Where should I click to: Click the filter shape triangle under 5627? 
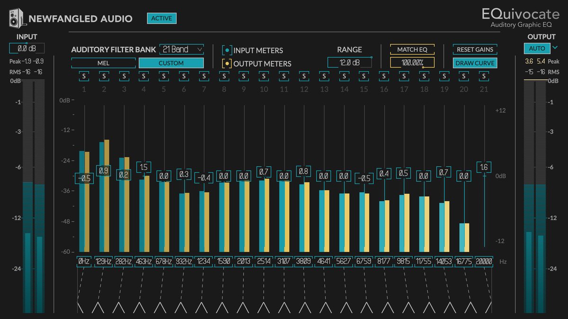[347, 307]
